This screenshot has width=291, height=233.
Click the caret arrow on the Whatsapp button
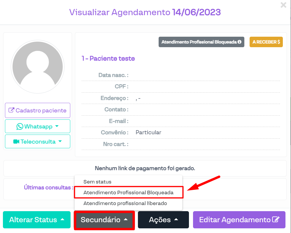tap(57, 126)
